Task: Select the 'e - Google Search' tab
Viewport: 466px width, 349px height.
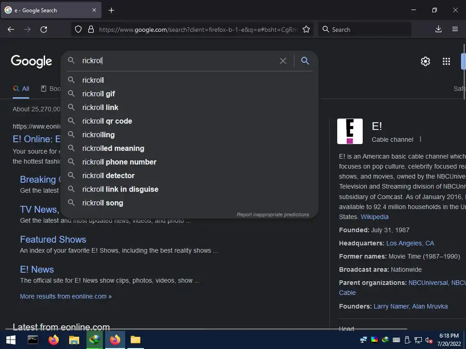Action: pyautogui.click(x=51, y=10)
